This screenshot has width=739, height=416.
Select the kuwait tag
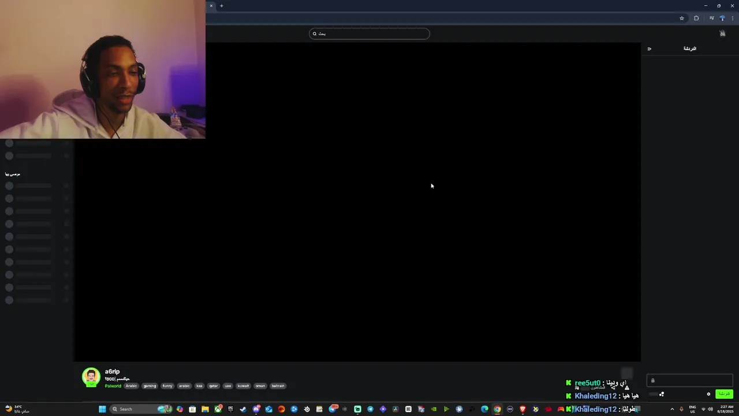coord(244,386)
